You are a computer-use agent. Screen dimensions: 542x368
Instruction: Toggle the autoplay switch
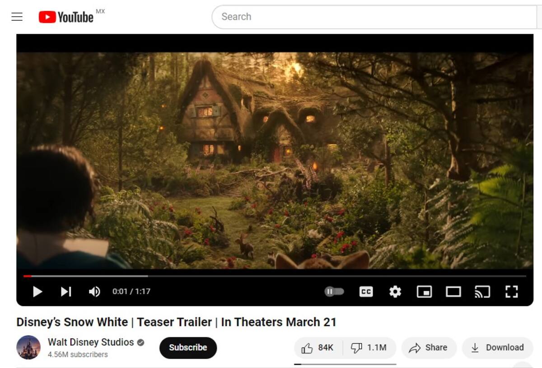(334, 292)
